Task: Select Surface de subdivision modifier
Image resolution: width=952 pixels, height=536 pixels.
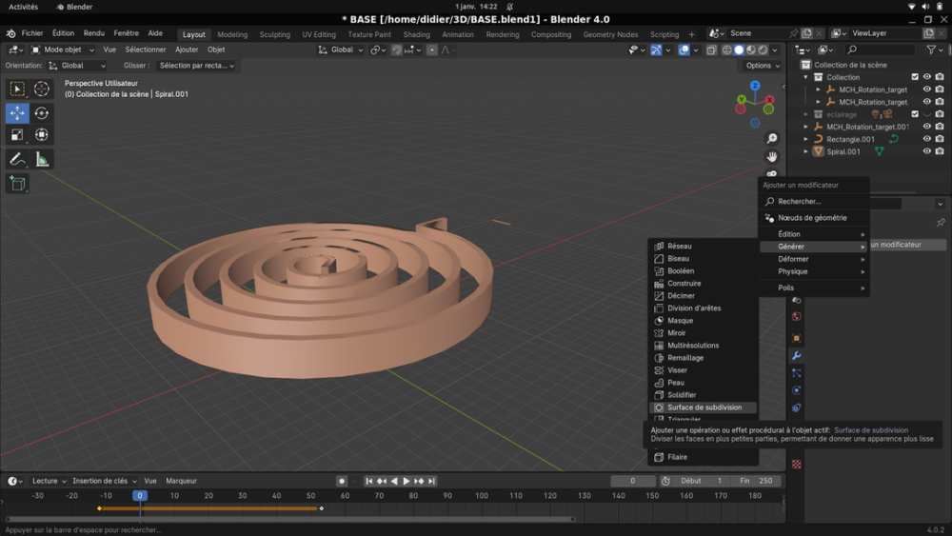Action: [704, 407]
